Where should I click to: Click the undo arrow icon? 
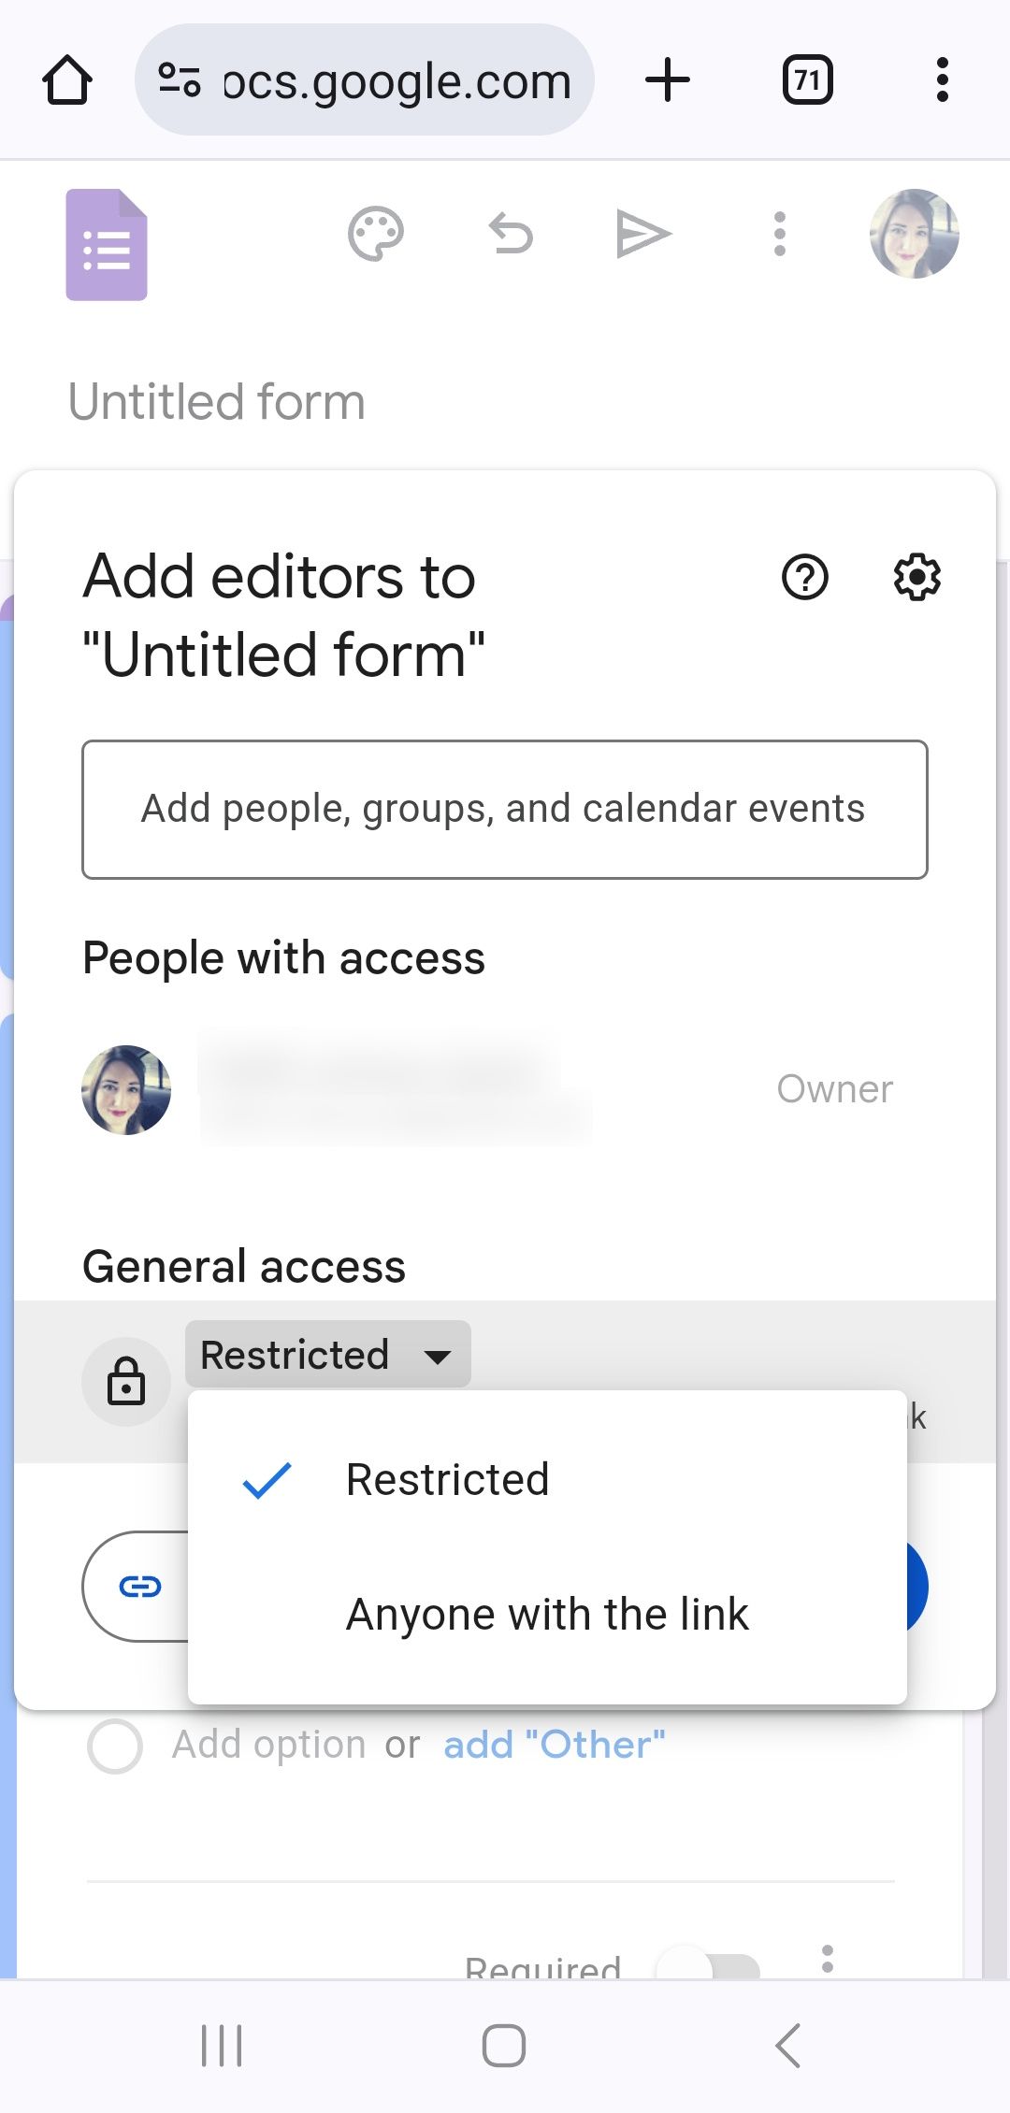pos(511,234)
